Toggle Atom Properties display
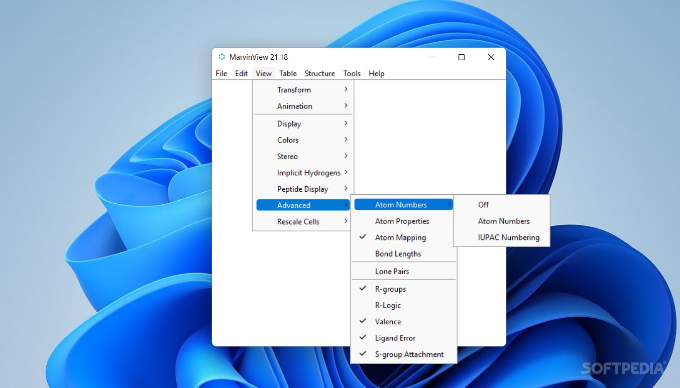 click(403, 221)
